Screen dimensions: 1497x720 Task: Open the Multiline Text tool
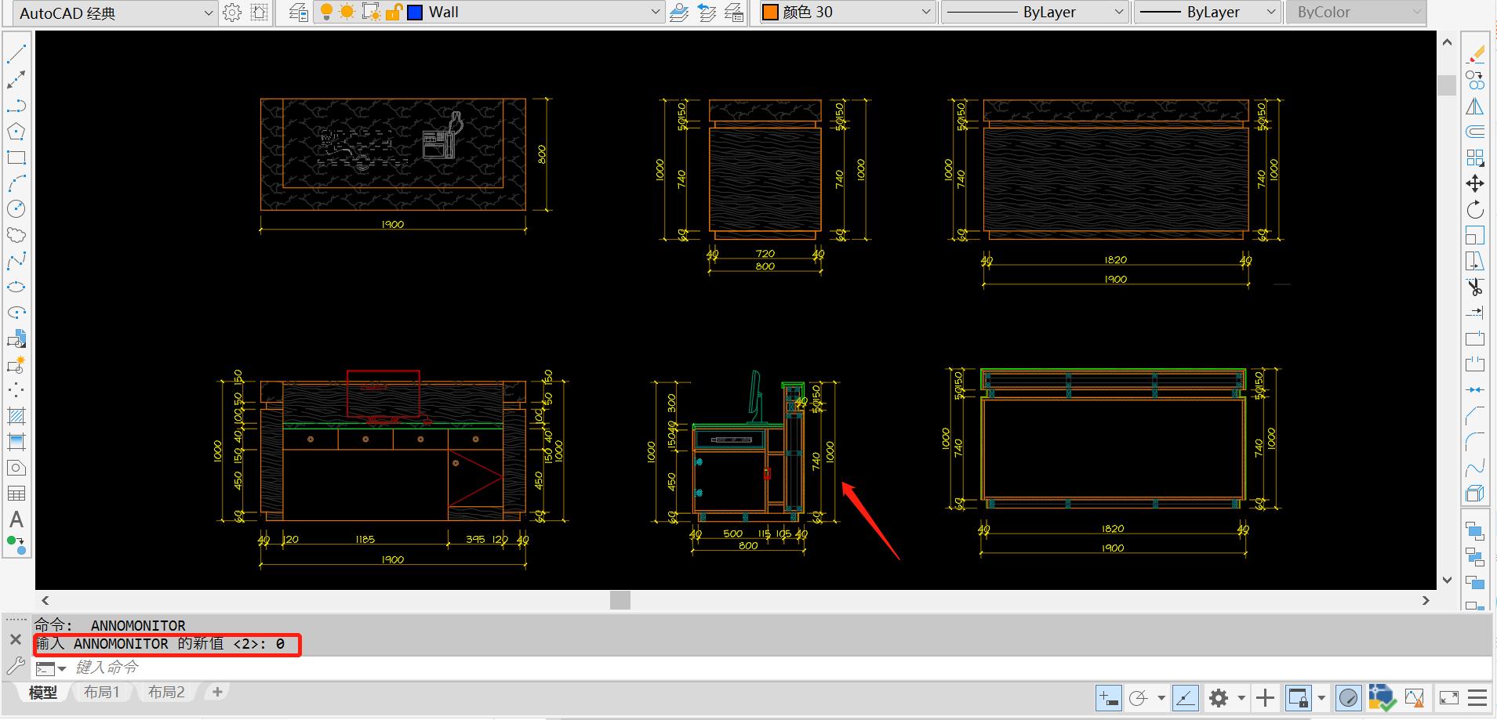pyautogui.click(x=16, y=519)
